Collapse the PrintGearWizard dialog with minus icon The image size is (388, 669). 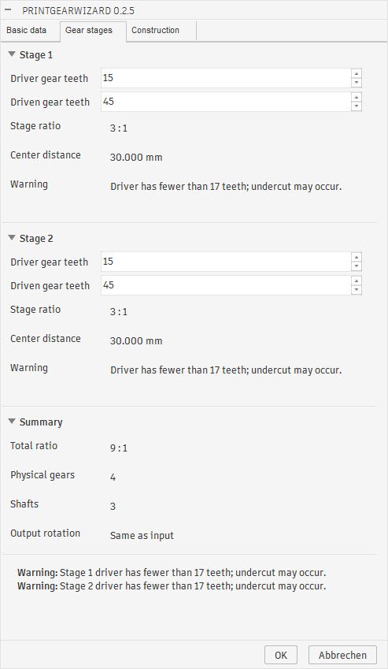(x=8, y=9)
